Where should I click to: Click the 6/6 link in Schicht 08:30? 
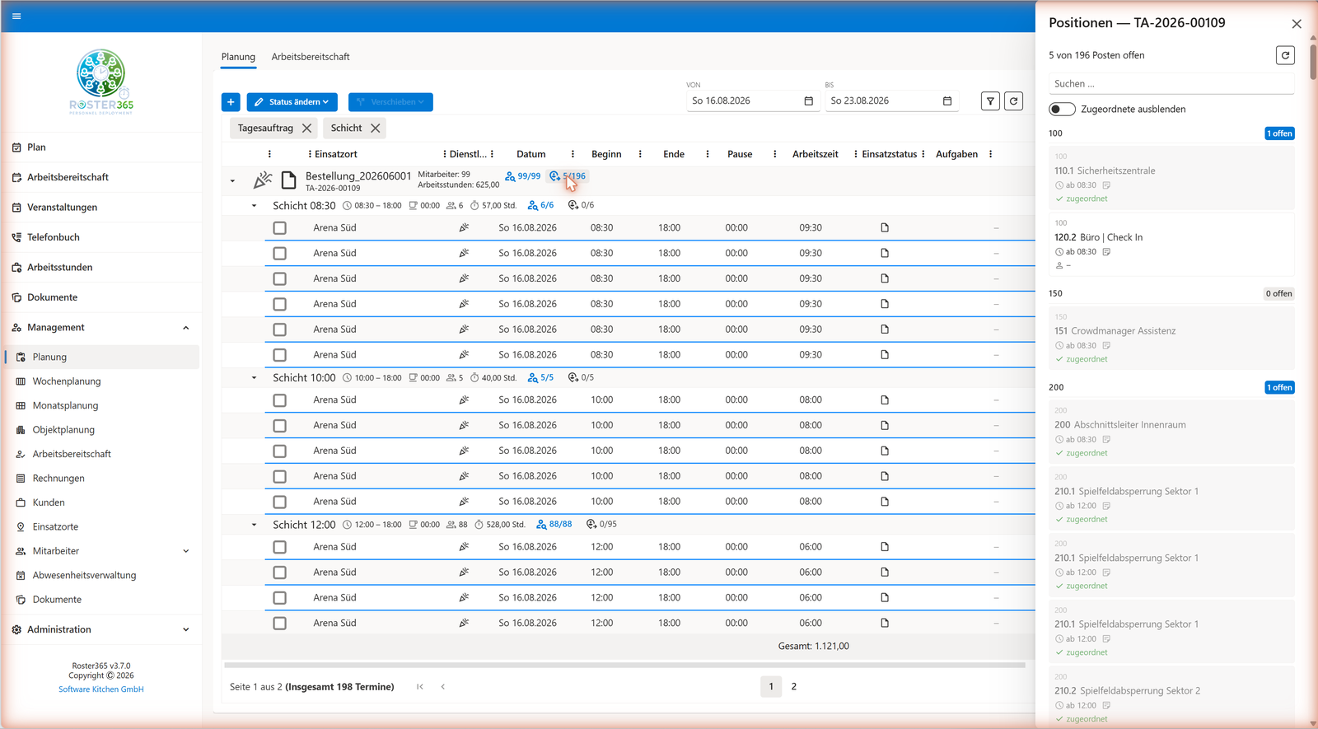(541, 206)
